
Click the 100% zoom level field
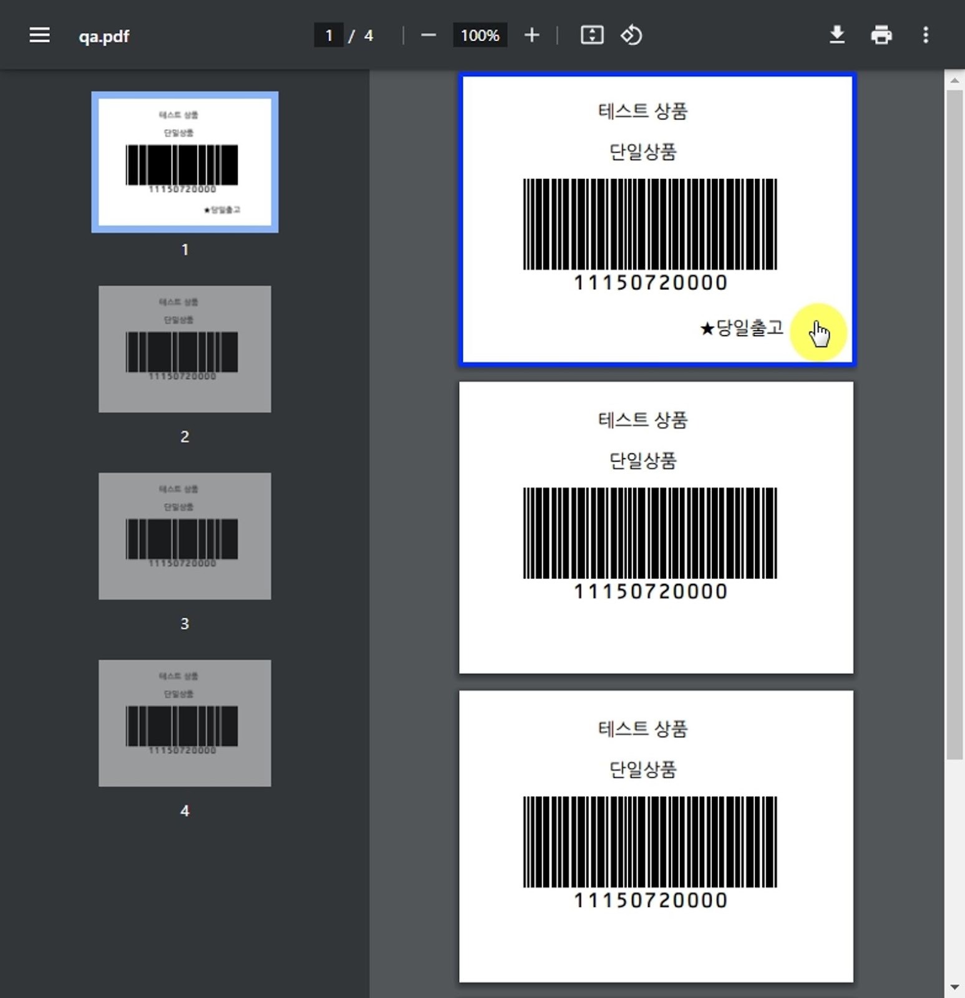(480, 36)
